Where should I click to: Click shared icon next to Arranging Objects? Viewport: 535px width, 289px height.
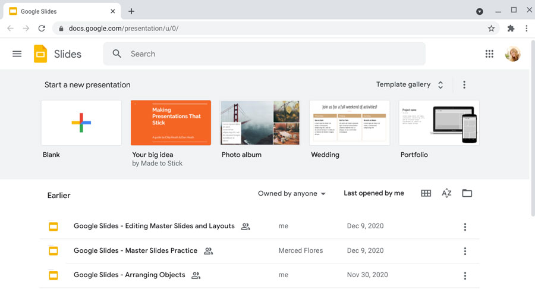click(196, 275)
